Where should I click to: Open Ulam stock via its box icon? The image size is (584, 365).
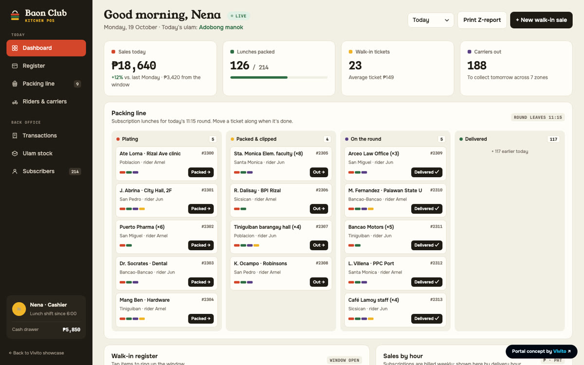[x=15, y=153]
